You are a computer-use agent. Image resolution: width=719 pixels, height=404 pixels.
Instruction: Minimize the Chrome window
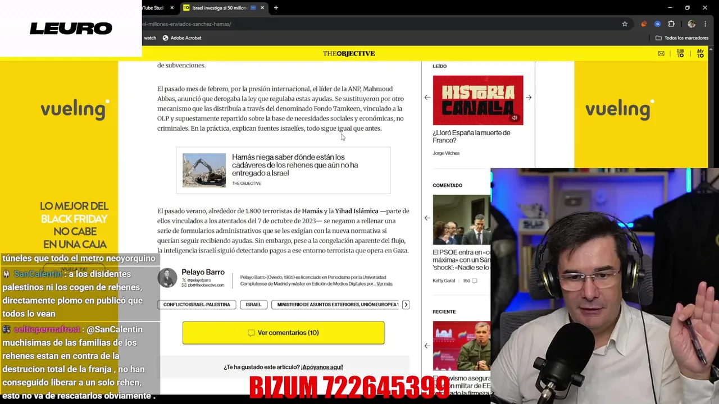click(x=670, y=8)
